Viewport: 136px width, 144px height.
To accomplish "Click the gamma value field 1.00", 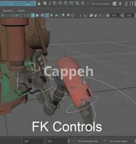I will pos(130,15).
